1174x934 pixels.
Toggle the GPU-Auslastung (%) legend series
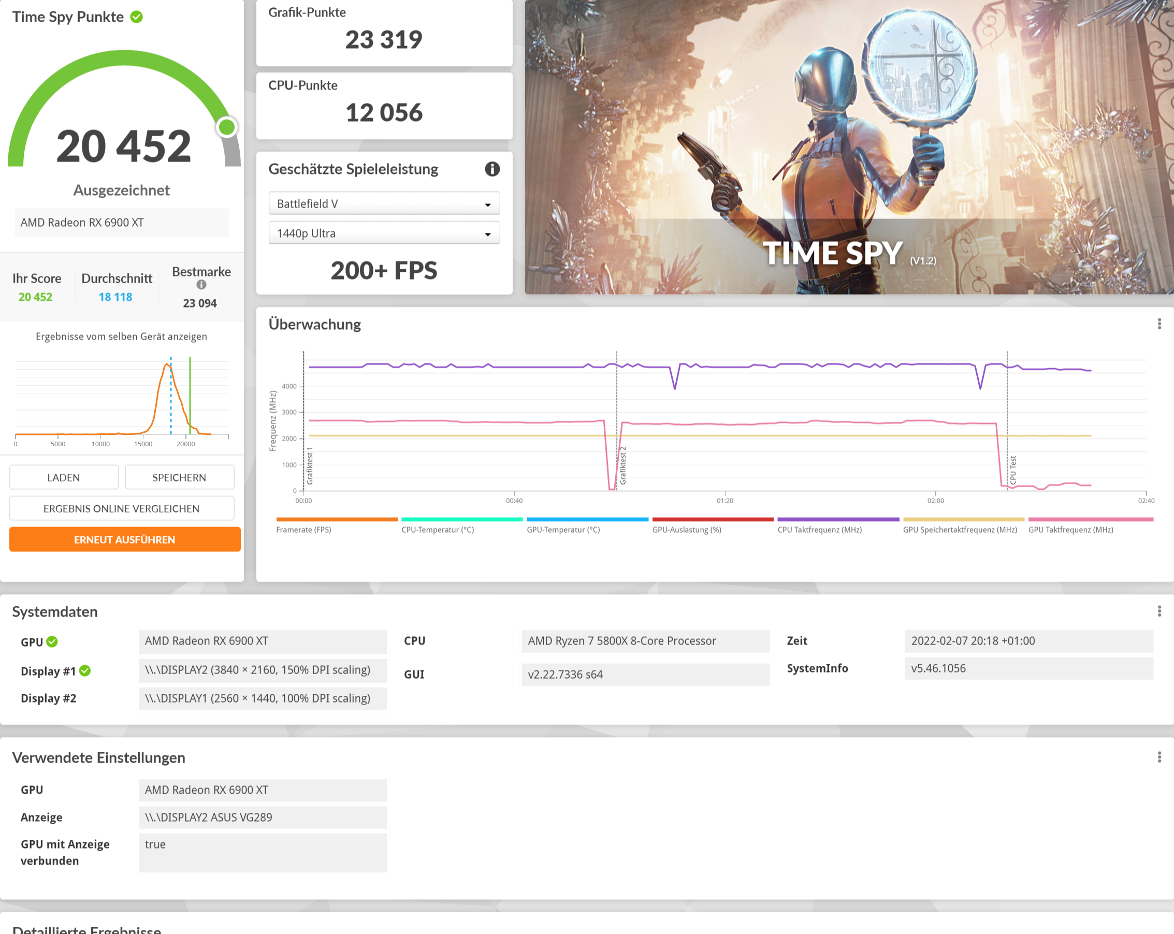pos(686,530)
